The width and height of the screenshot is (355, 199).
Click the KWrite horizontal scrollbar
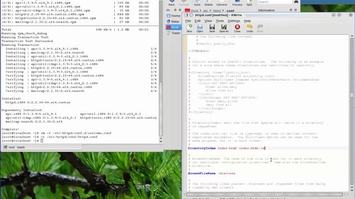point(265,194)
